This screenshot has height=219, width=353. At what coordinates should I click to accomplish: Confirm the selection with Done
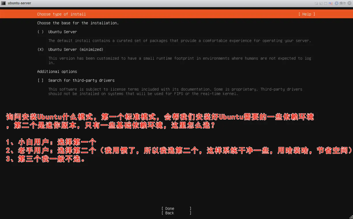pos(176,209)
